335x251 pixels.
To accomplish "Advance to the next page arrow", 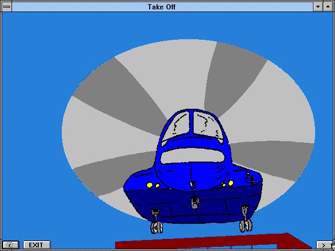I will coord(324,245).
